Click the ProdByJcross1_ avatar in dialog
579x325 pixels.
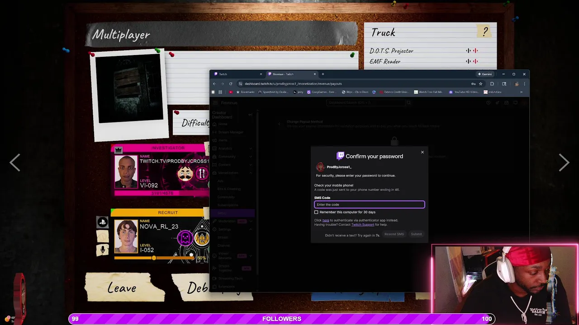click(320, 167)
